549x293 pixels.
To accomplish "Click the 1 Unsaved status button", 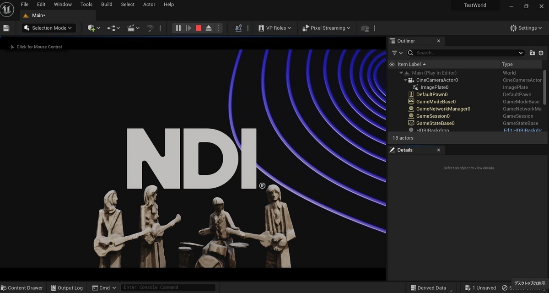I will (x=480, y=288).
